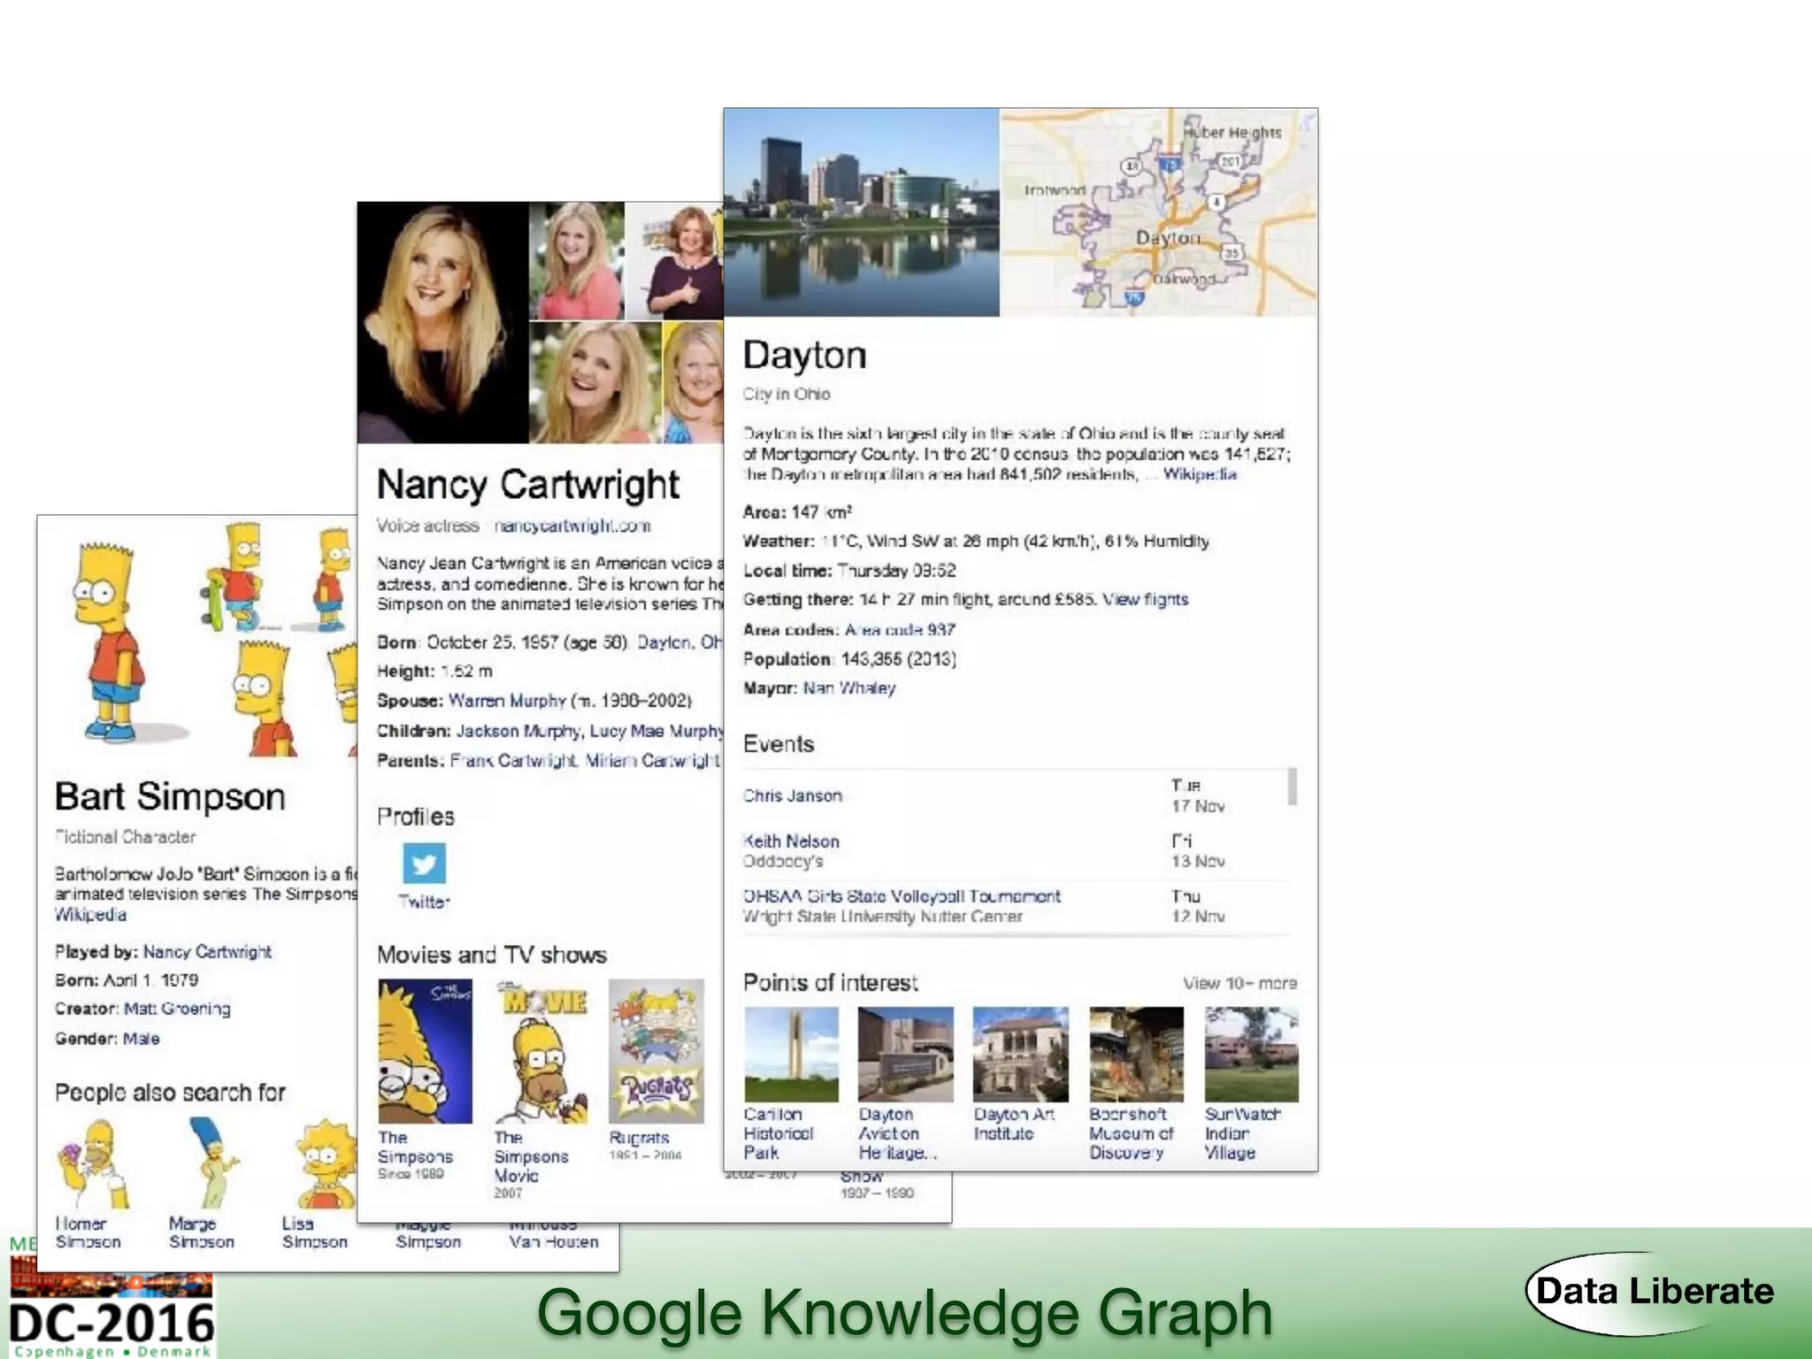Viewport: 1812px width, 1359px height.
Task: Click the Bart Simpson card title
Action: pyautogui.click(x=170, y=796)
